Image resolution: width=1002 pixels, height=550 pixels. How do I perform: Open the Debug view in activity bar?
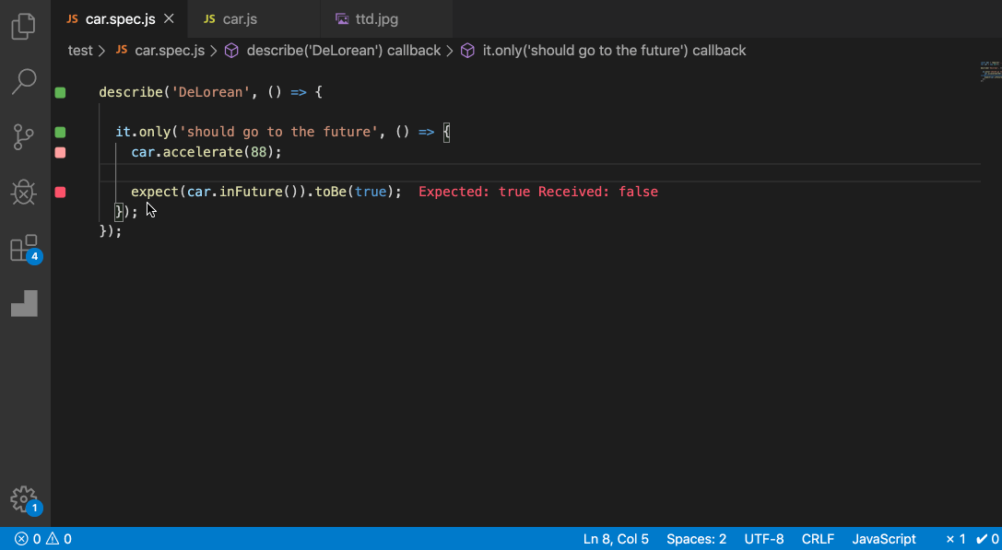tap(24, 192)
